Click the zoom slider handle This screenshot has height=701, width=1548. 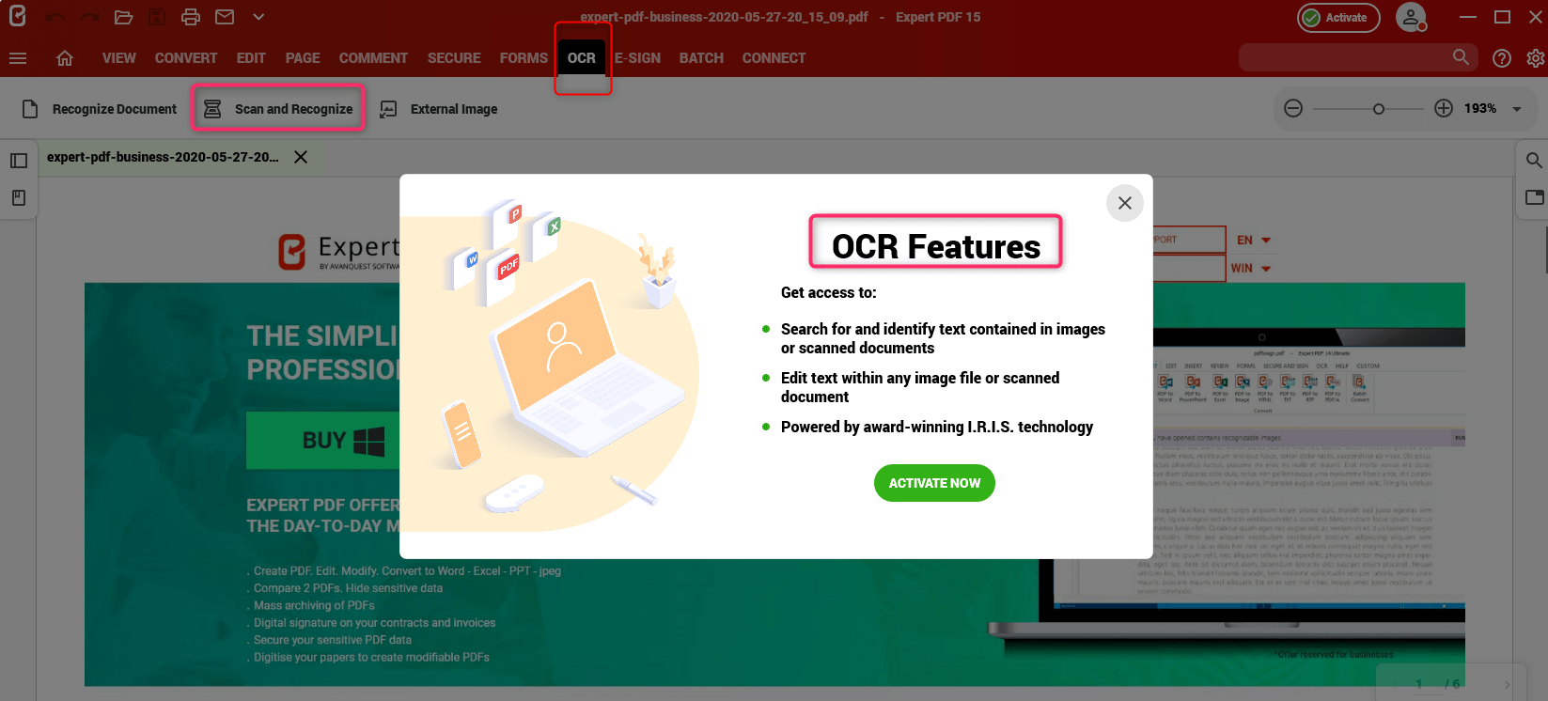coord(1378,109)
